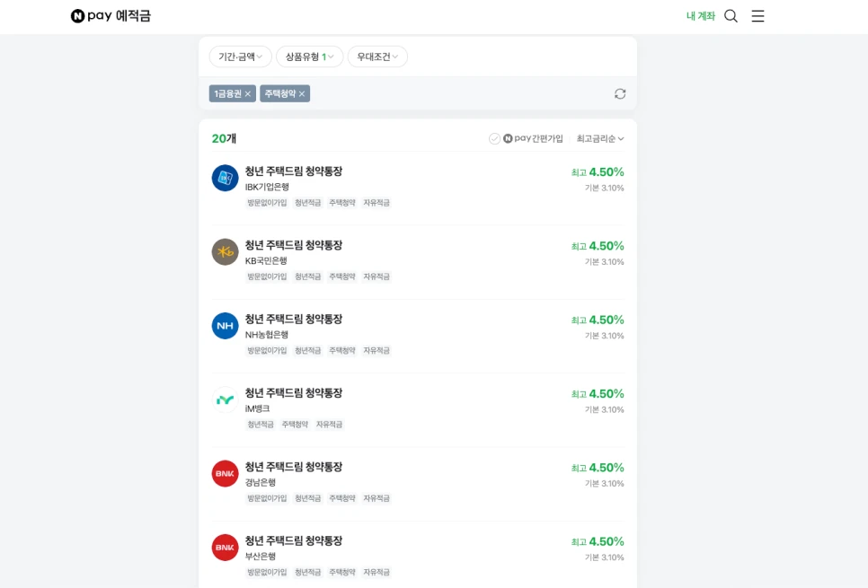Open the 부산은행 청년 주택드림 청약통장 product
The image size is (868, 588).
coord(293,540)
